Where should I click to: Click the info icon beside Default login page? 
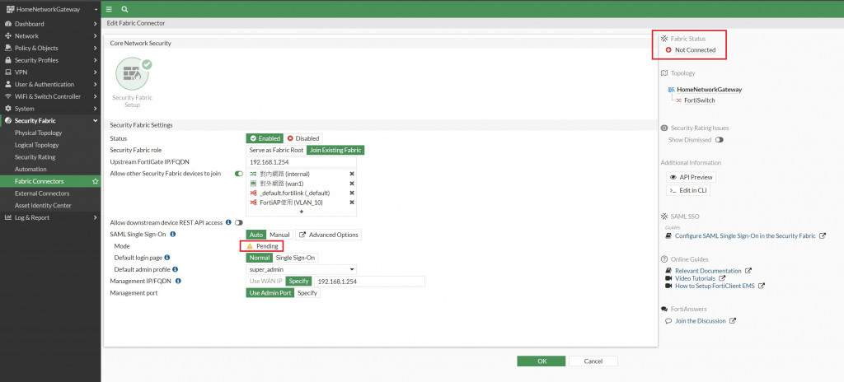pyautogui.click(x=166, y=258)
